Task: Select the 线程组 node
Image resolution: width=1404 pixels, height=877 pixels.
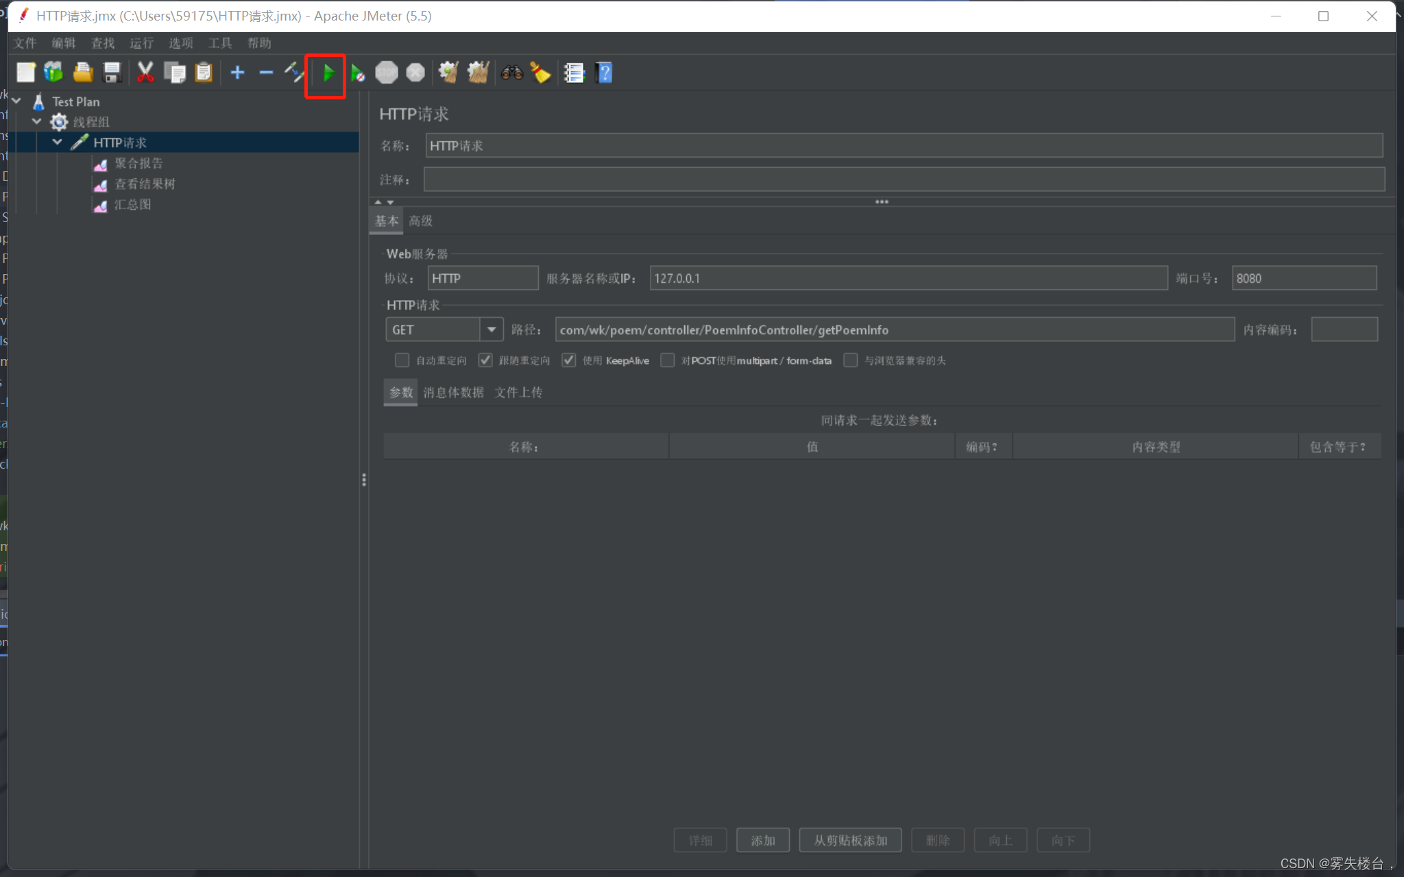Action: tap(91, 122)
